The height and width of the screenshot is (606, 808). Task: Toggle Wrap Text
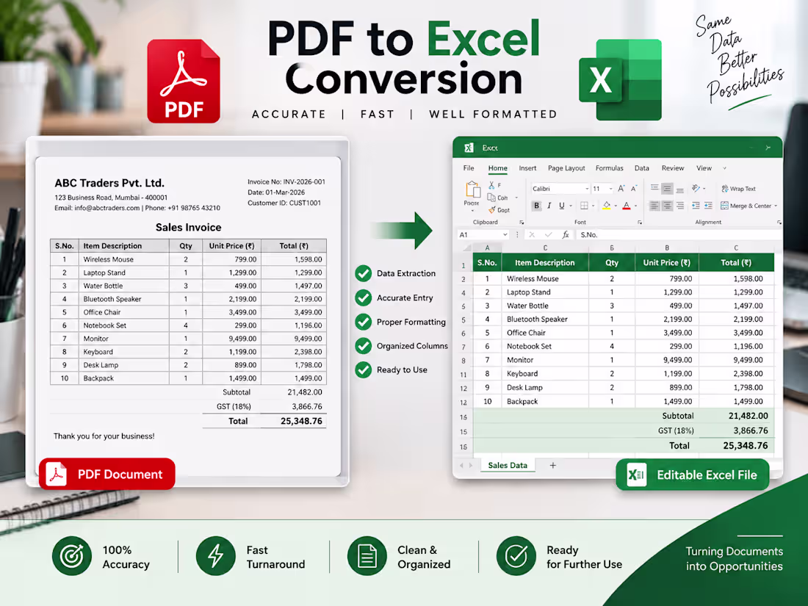(x=738, y=189)
